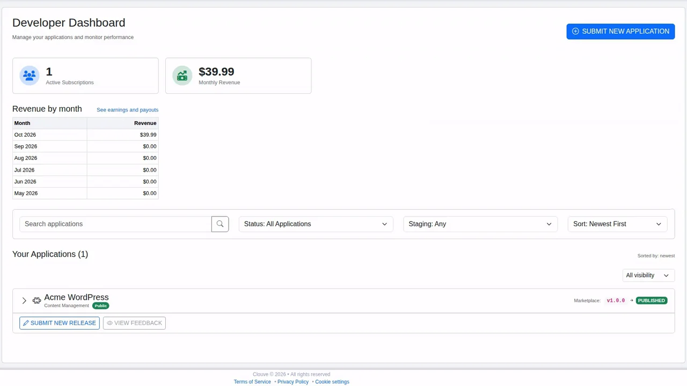
Task: Click the Active Subscriptions people icon
Action: [x=30, y=76]
